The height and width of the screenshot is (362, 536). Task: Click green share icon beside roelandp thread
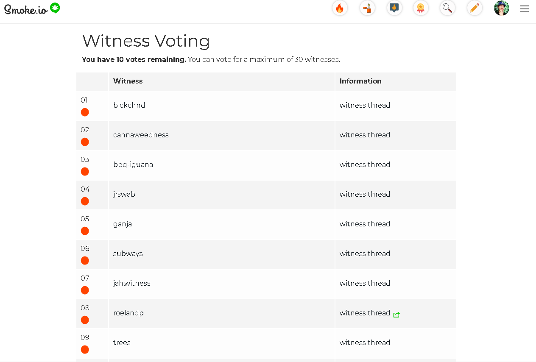tap(396, 315)
